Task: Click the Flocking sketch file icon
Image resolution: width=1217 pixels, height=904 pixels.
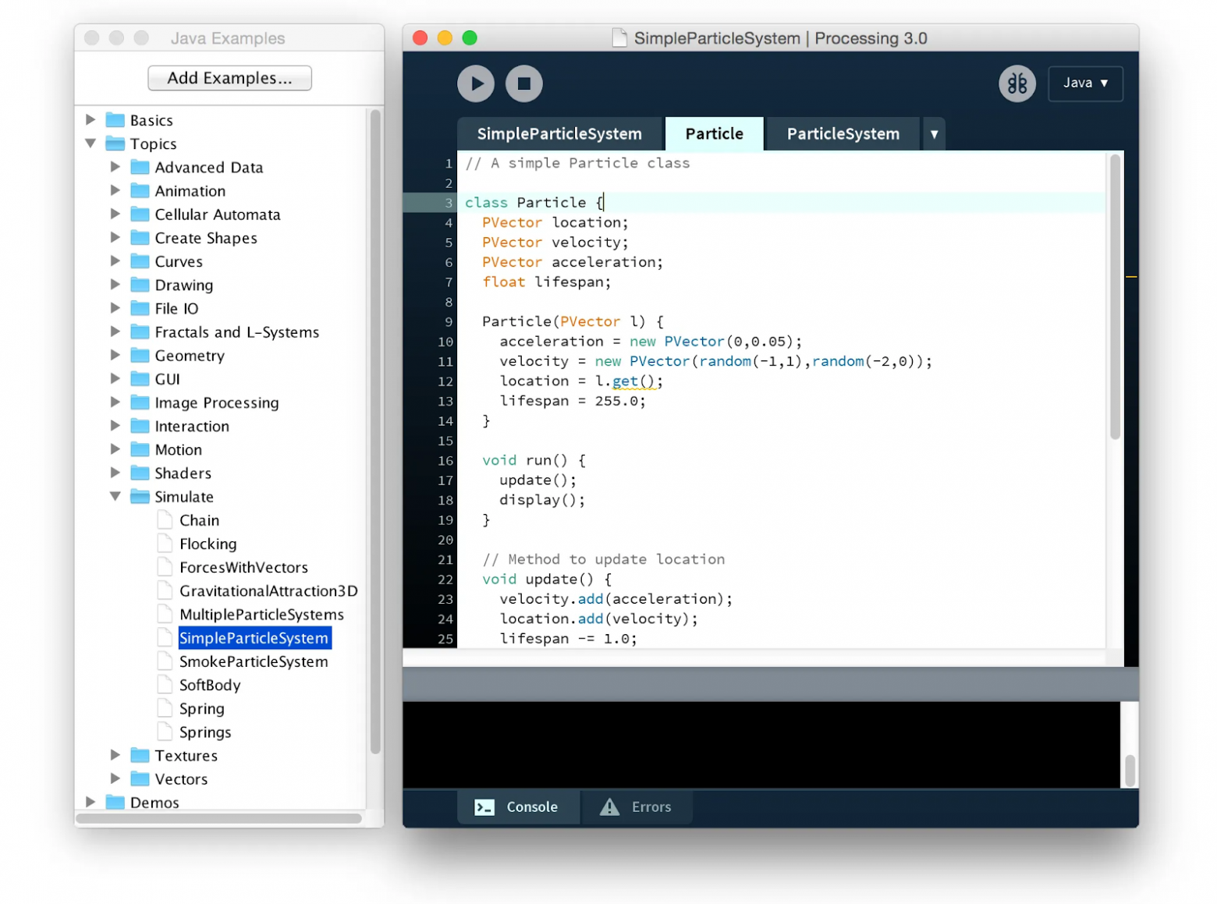Action: click(x=165, y=543)
